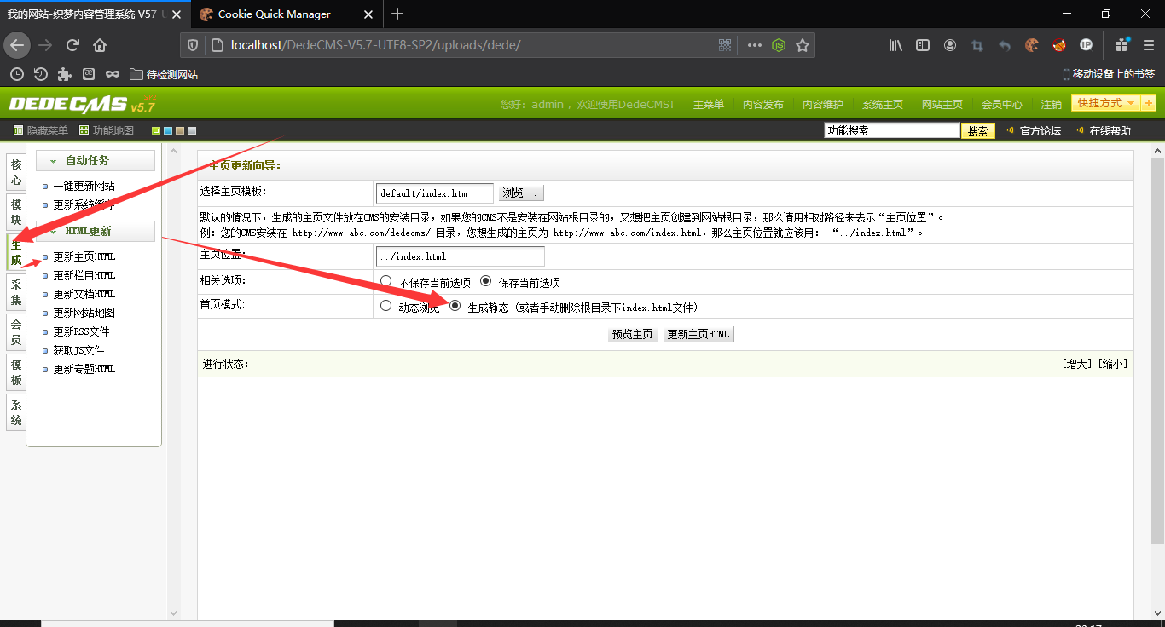This screenshot has width=1165, height=627.
Task: Select the 不保存当前选项 radio button
Action: coord(385,280)
